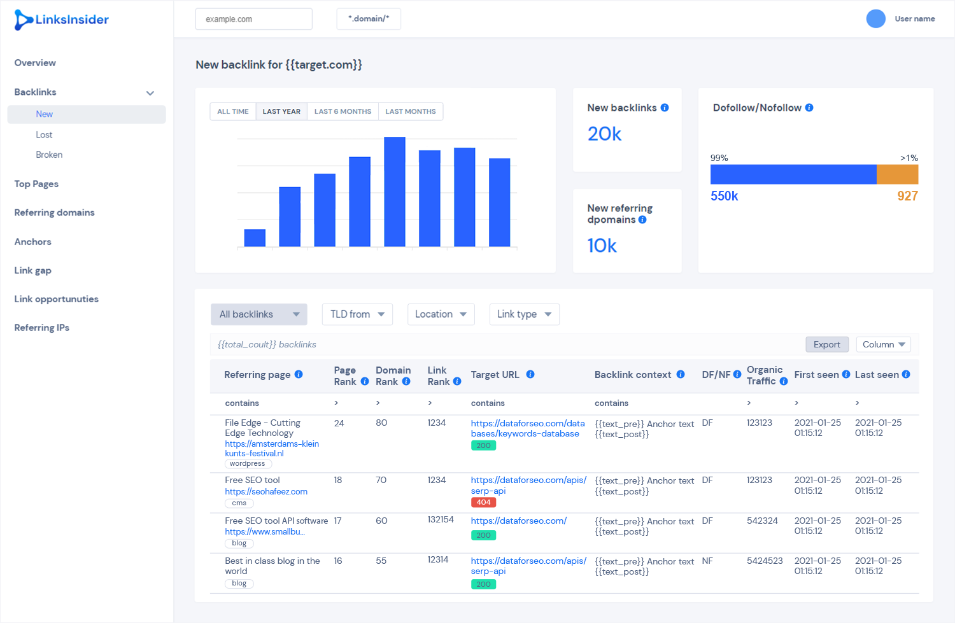
Task: Expand the Page Rank comparison filter
Action: point(336,403)
